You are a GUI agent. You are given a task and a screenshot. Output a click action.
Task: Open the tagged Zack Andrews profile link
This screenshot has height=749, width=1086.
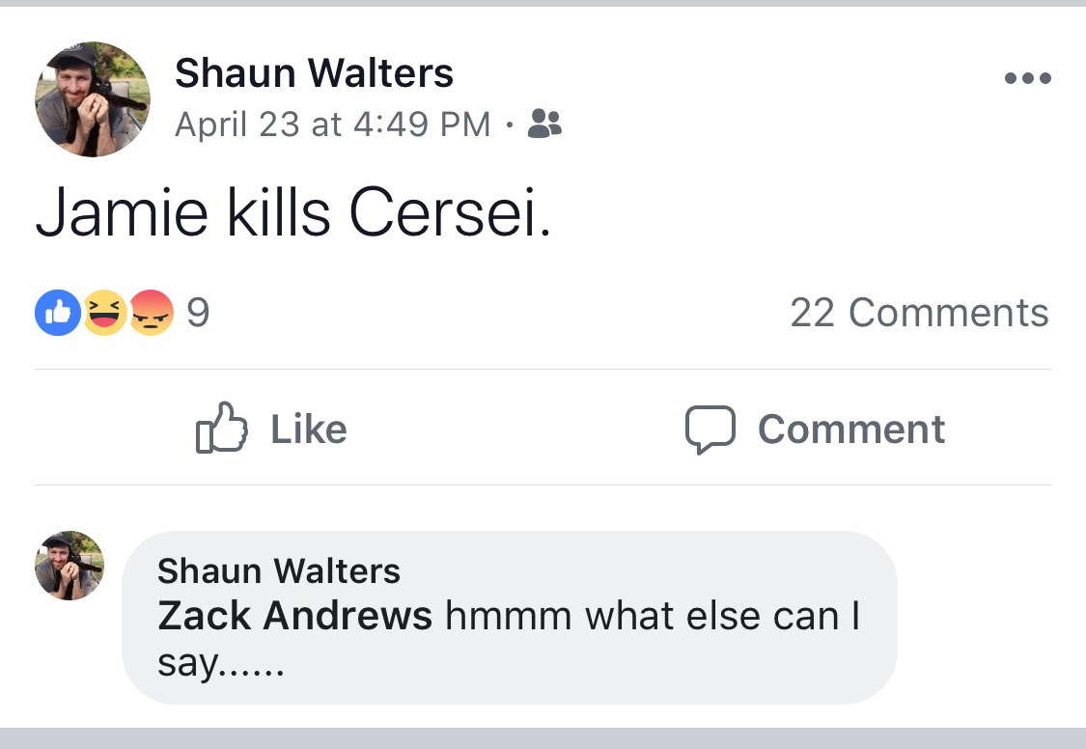pyautogui.click(x=294, y=617)
